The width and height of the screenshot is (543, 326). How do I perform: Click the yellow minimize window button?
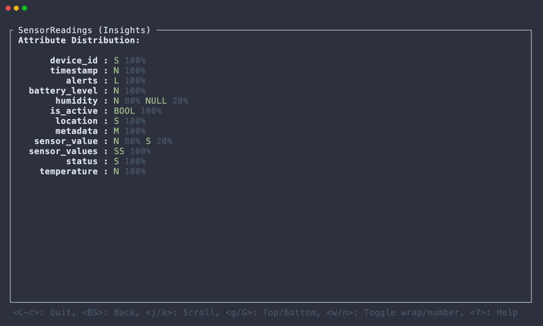pyautogui.click(x=16, y=8)
